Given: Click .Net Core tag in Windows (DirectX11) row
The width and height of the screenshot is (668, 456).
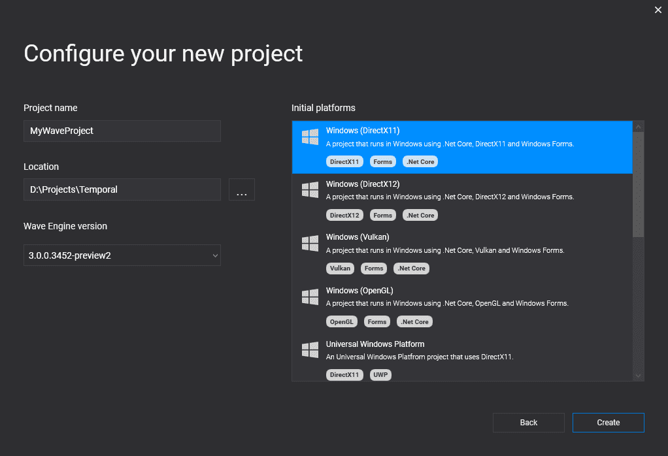Looking at the screenshot, I should tap(420, 162).
